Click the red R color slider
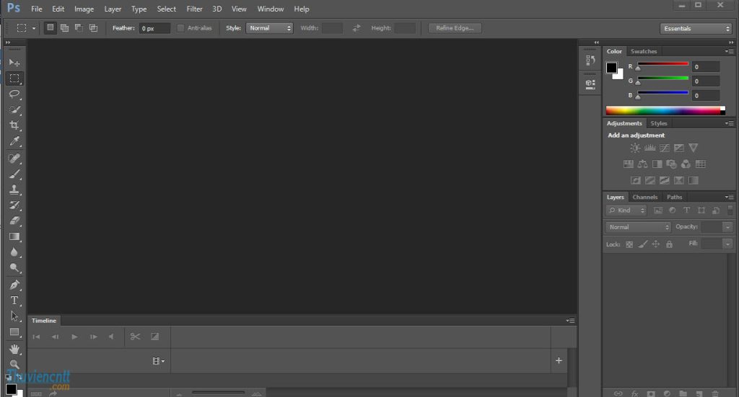739x397 pixels. point(663,65)
